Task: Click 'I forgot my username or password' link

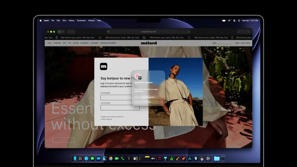Action: [x=112, y=117]
